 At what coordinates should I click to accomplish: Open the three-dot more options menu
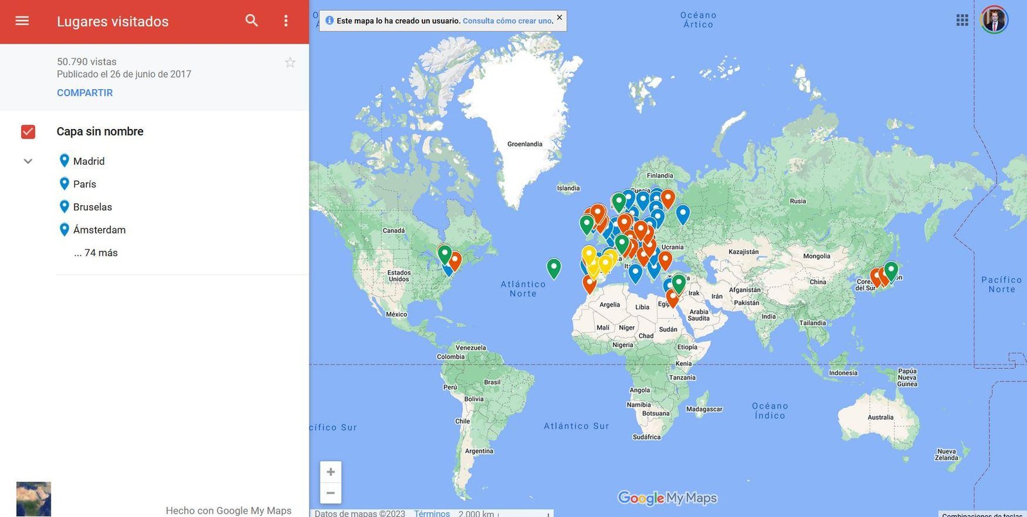(x=286, y=21)
